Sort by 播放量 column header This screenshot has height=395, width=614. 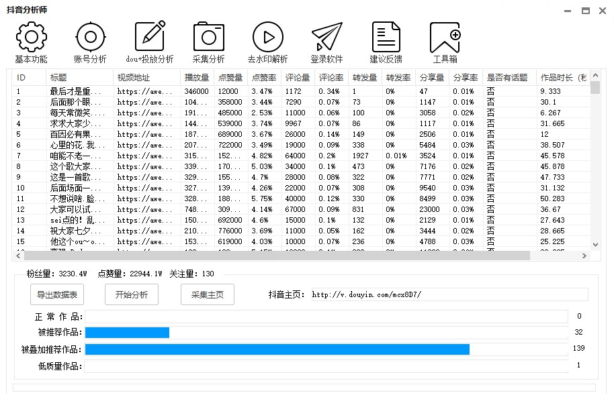[198, 77]
